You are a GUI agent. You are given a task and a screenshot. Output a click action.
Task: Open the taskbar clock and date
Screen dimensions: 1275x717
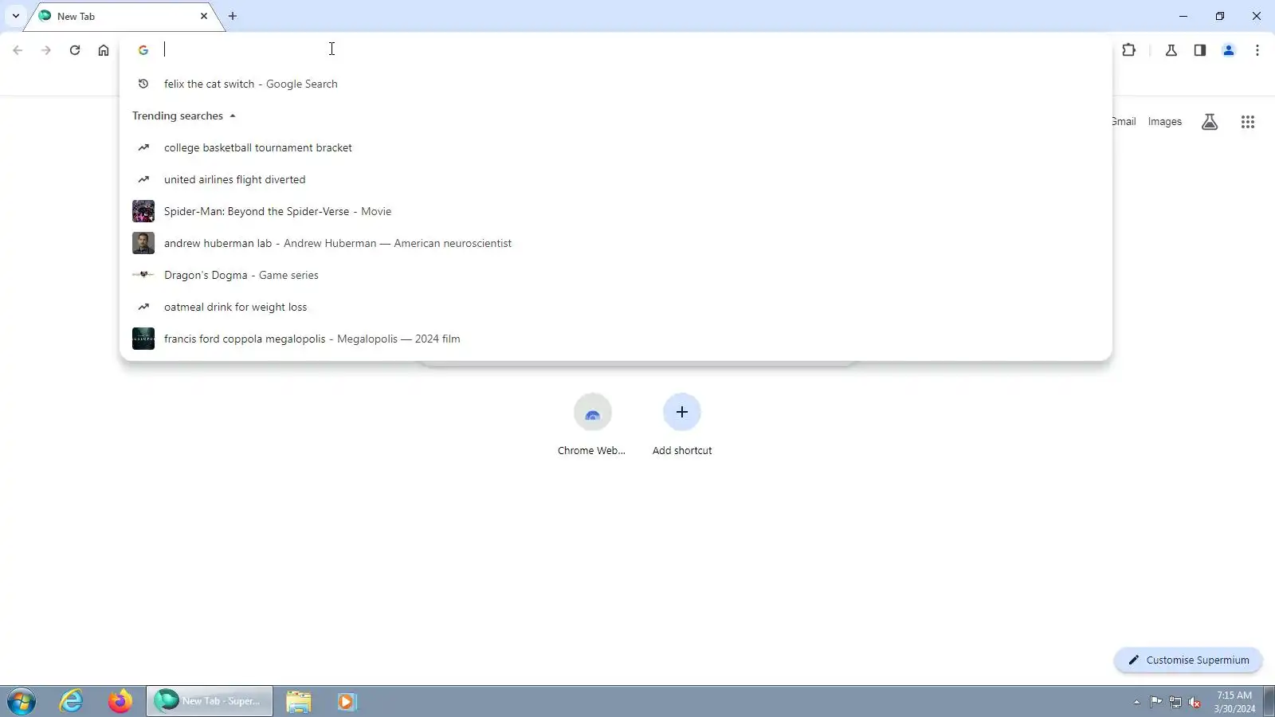pos(1234,701)
